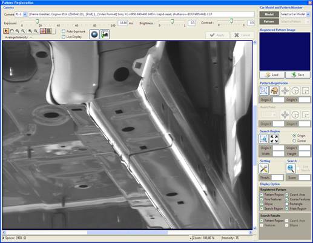Click the Assist Point circle icon
The width and height of the screenshot is (313, 243).
coord(295,115)
